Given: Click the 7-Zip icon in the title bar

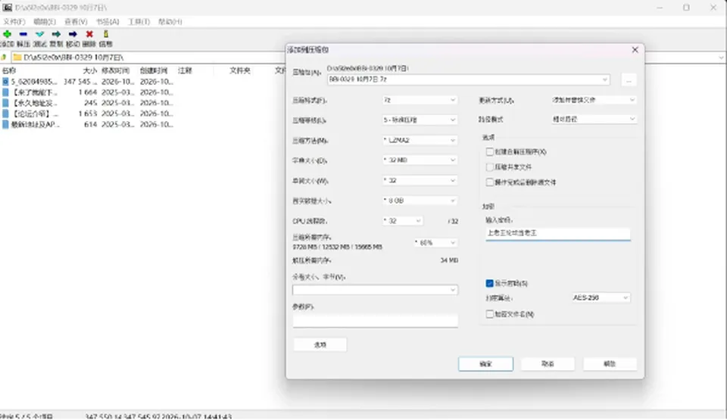Looking at the screenshot, I should [7, 8].
